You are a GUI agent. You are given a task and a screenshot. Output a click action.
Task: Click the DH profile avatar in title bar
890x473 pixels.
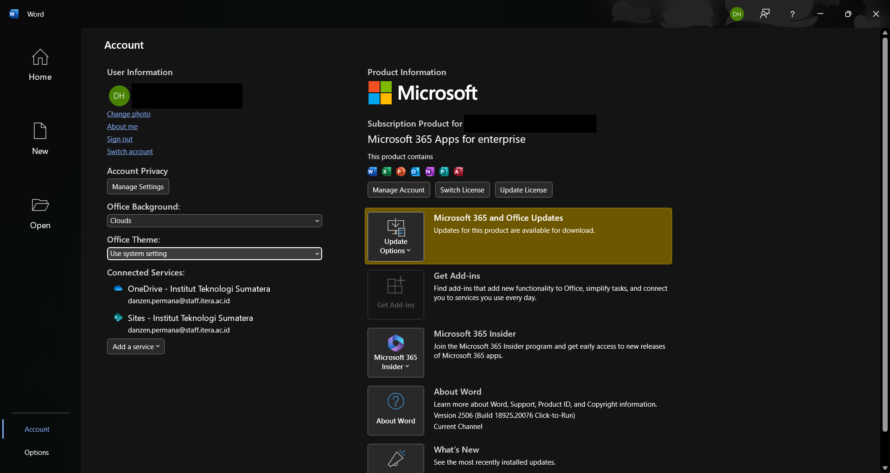click(x=737, y=14)
